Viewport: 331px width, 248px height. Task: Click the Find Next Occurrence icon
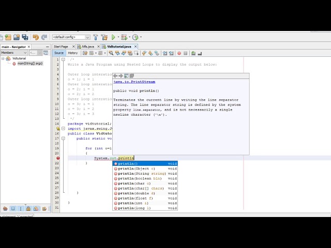[x=124, y=53]
